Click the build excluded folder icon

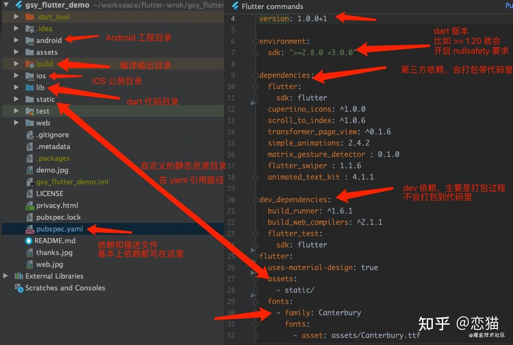(x=30, y=64)
